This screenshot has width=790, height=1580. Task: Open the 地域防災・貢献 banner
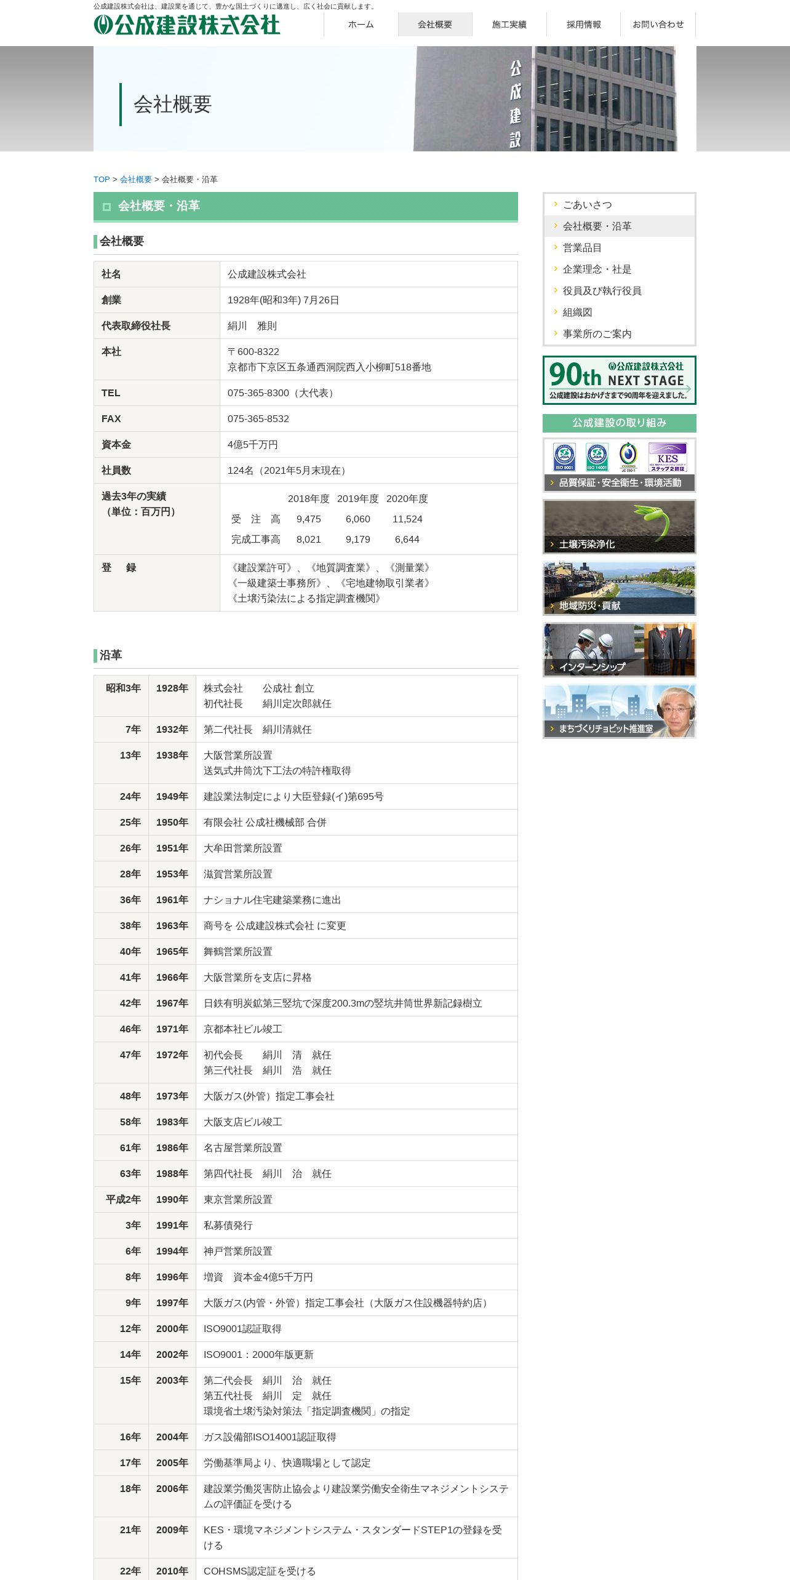[620, 588]
